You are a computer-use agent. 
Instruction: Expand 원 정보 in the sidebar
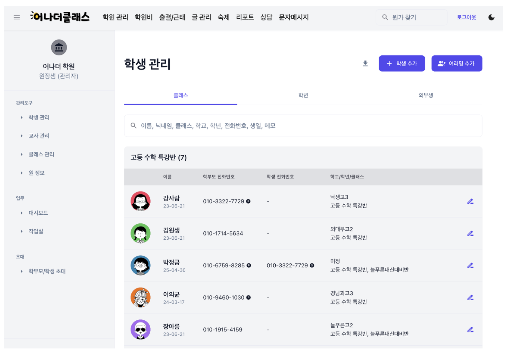click(x=36, y=173)
